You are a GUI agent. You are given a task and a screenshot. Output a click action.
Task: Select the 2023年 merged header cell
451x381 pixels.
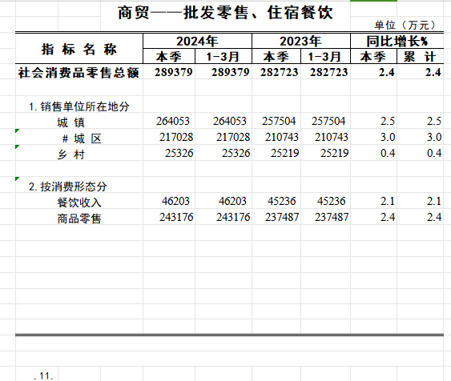[x=301, y=41]
